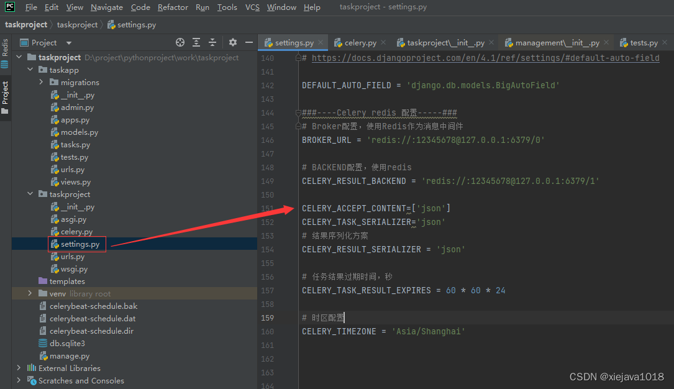This screenshot has height=389, width=674.
Task: Collapse the taskapp folder
Action: point(29,70)
